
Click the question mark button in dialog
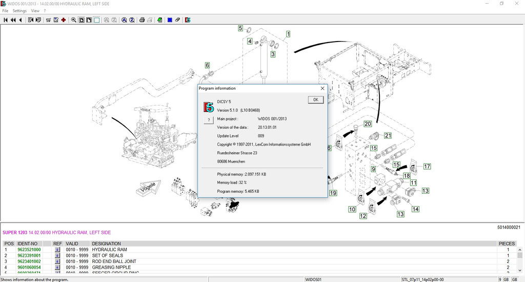click(x=208, y=120)
